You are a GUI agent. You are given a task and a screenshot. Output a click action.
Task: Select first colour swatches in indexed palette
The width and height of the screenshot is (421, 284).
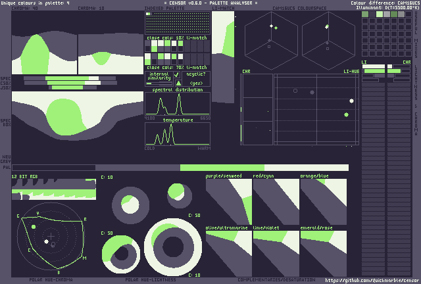(149, 14)
